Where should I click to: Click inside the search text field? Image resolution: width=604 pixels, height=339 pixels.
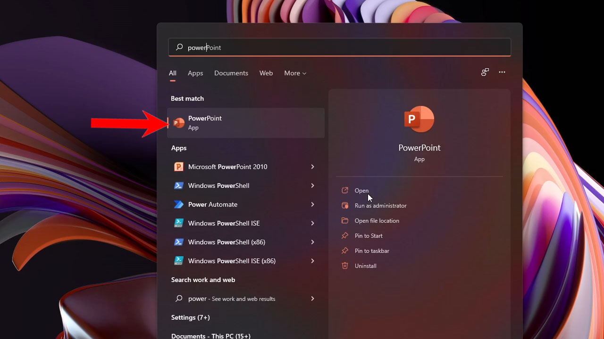[x=340, y=48]
